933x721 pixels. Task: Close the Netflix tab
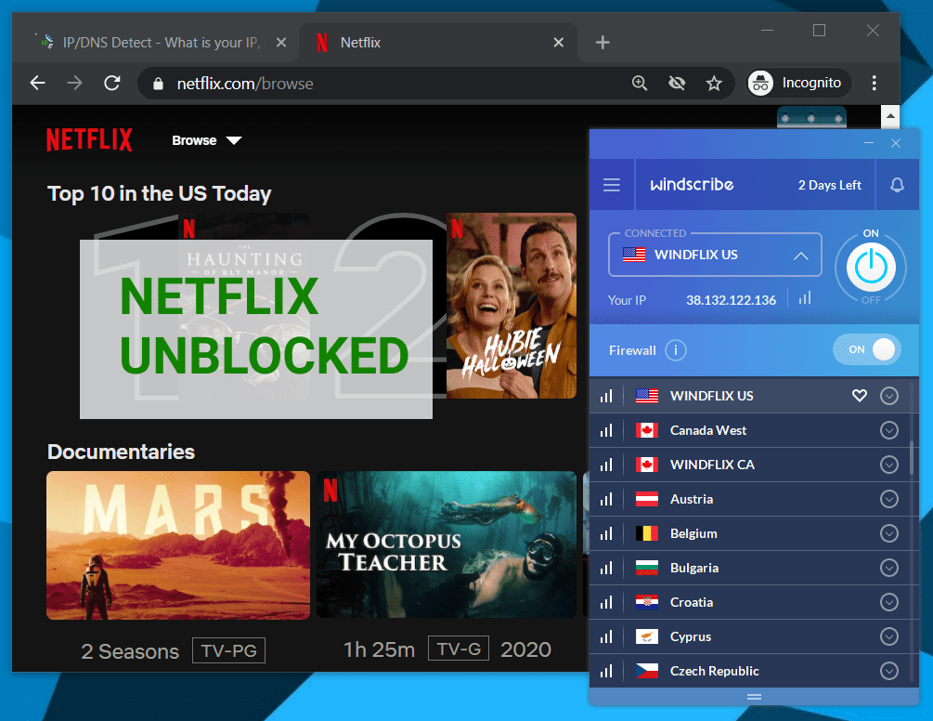coord(558,42)
